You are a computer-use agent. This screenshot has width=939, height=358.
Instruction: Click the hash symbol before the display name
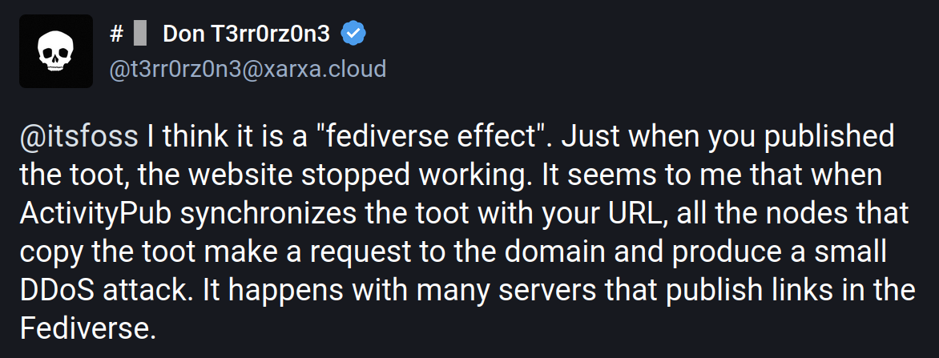pyautogui.click(x=116, y=34)
